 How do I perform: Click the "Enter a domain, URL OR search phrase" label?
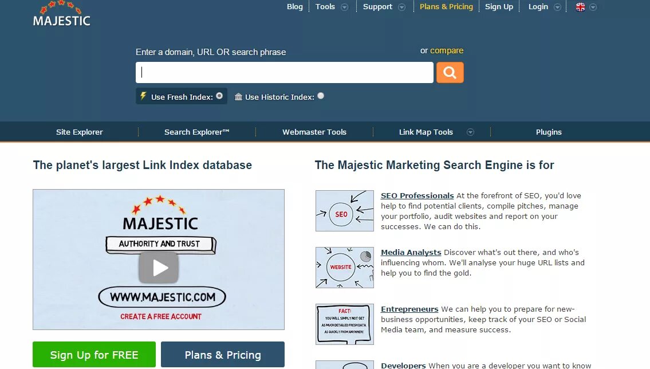(211, 52)
